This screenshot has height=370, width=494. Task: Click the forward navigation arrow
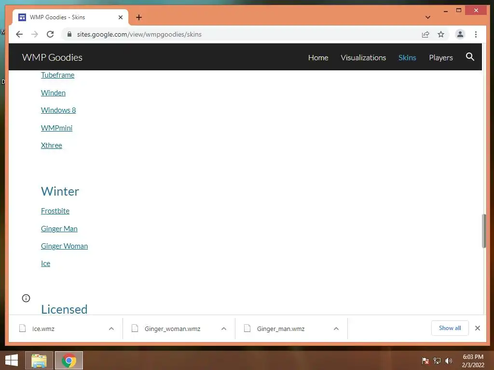(x=35, y=34)
